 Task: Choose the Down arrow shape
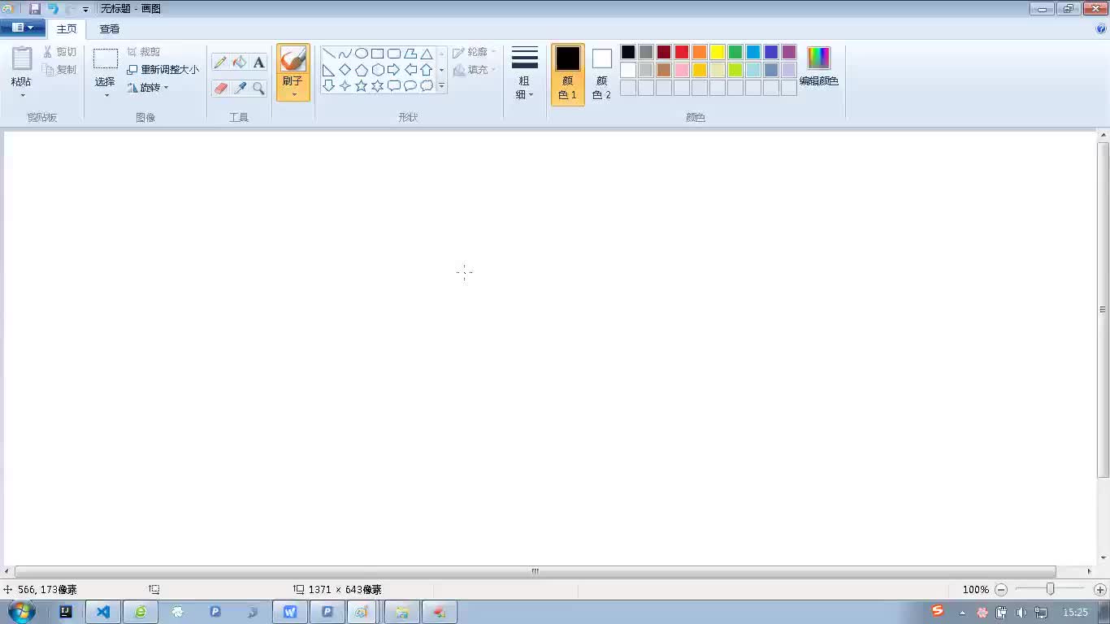329,85
